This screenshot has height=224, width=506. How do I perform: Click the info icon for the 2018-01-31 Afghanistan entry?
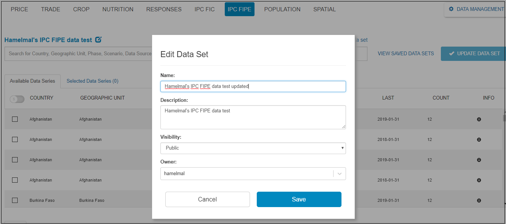479,139
